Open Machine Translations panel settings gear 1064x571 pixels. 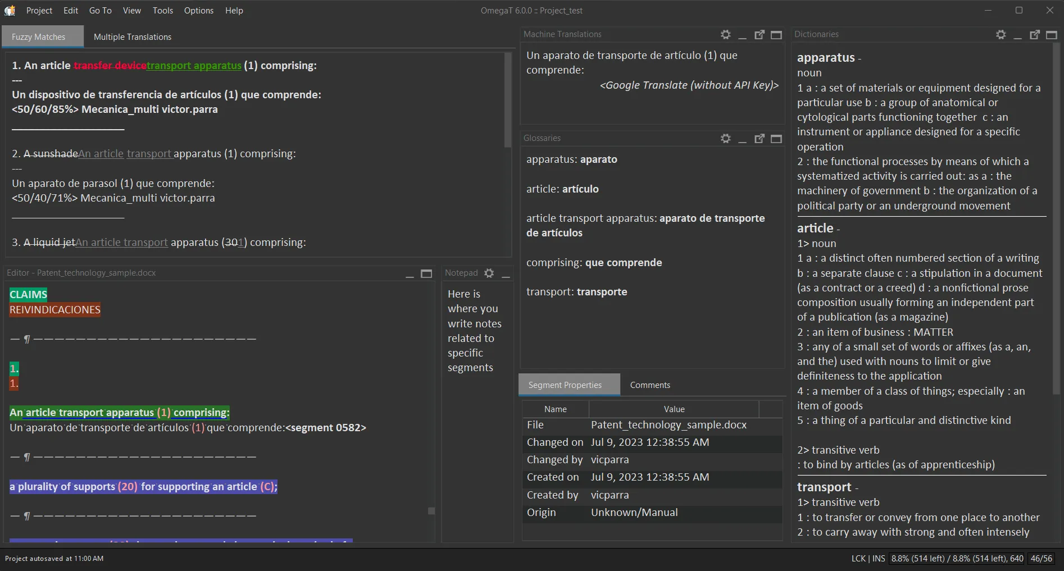[725, 34]
